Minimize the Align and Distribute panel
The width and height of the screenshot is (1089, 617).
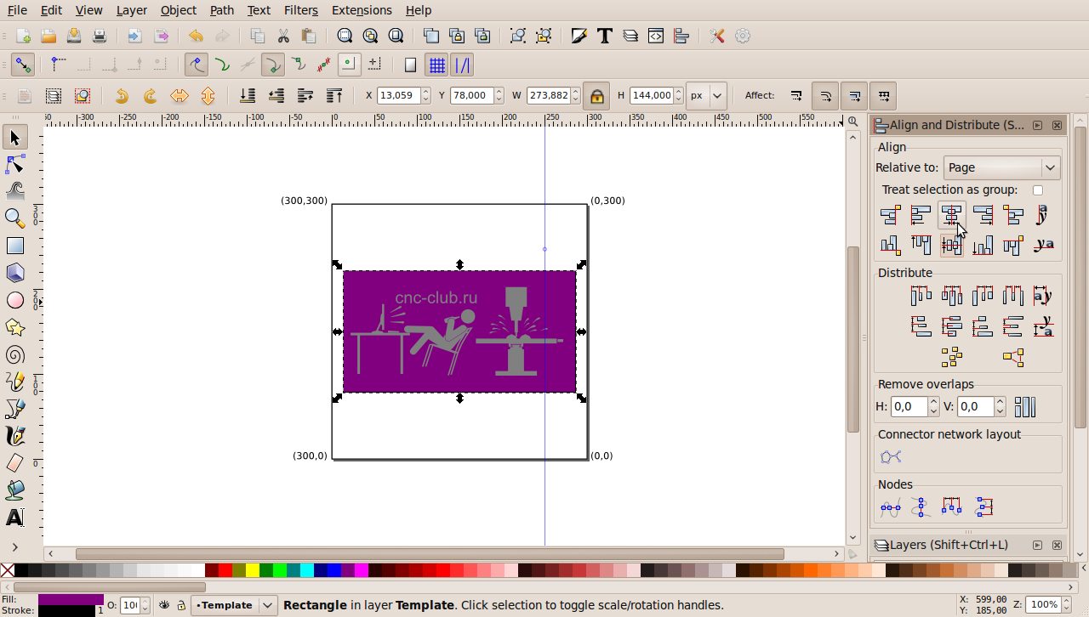click(1037, 126)
